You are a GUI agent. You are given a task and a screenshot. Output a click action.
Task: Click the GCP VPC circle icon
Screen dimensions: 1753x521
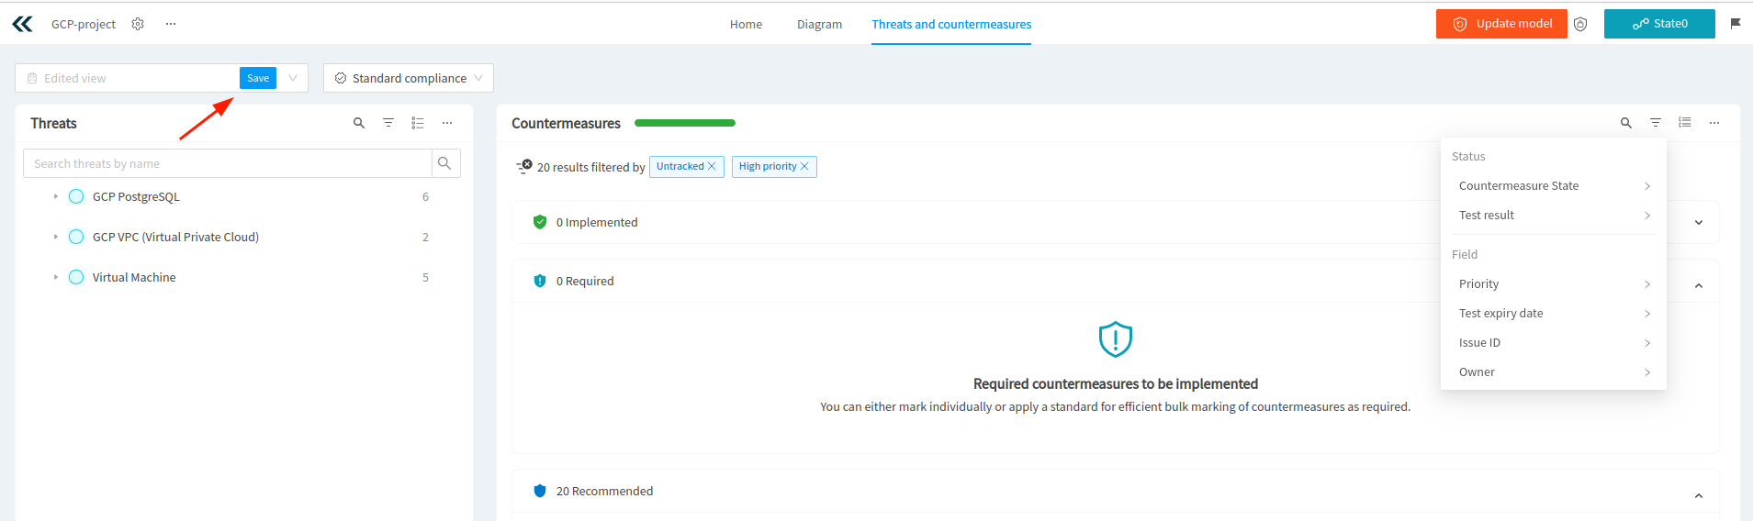[76, 237]
